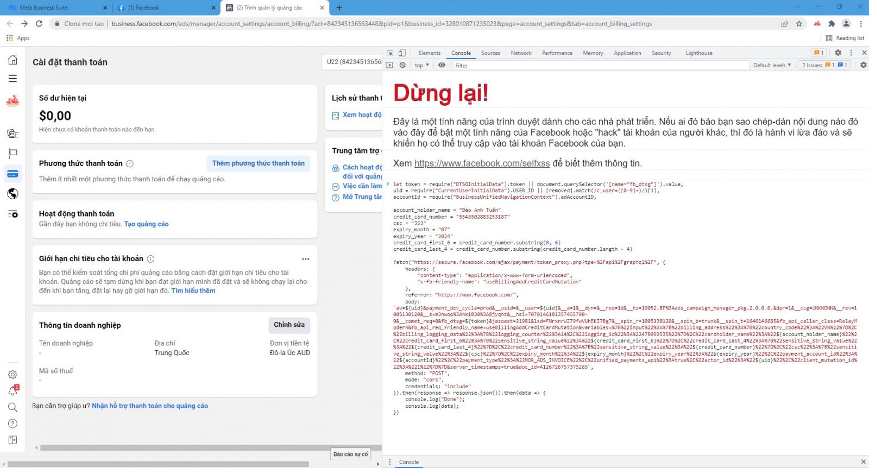Create live expression eye icon
The width and height of the screenshot is (869, 468).
(x=442, y=65)
